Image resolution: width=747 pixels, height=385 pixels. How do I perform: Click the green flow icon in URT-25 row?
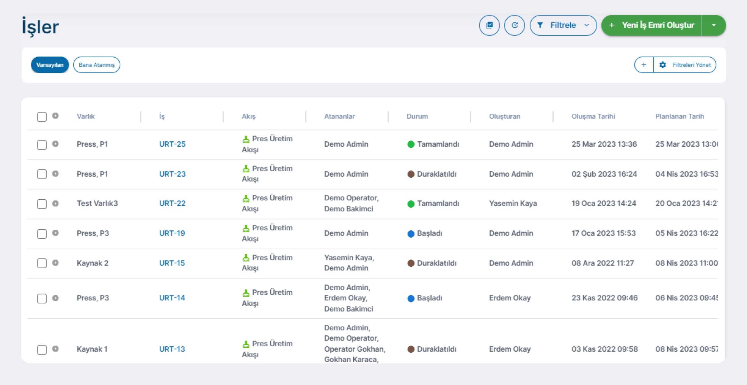(x=246, y=139)
